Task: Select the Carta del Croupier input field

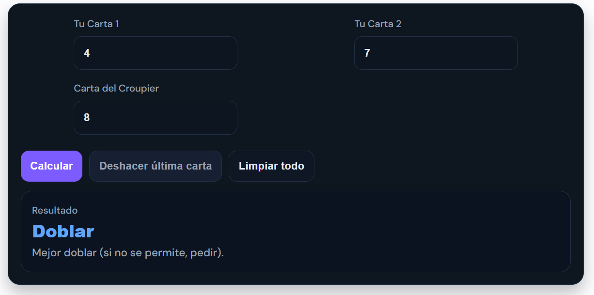Action: (155, 118)
